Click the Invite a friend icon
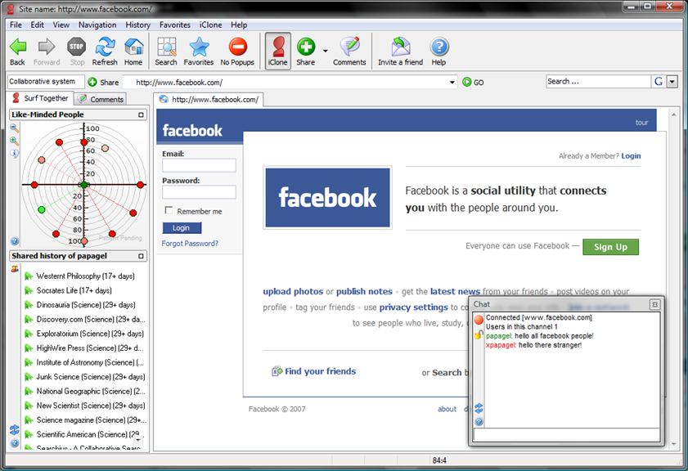 coord(401,52)
